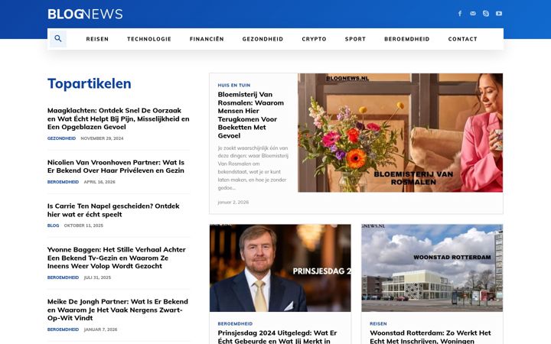This screenshot has height=344, width=551.
Task: Go to Reisen menu item
Action: 97,39
